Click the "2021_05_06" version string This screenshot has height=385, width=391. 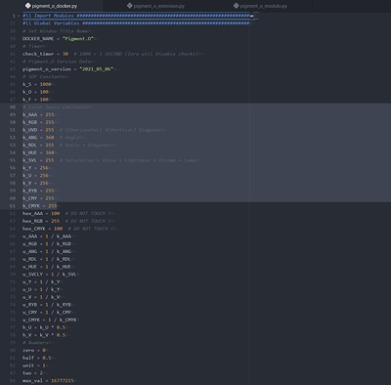(x=96, y=69)
